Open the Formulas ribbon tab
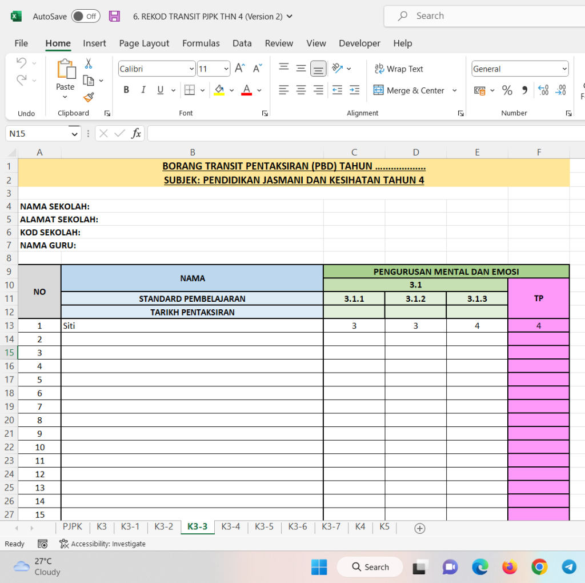 click(x=201, y=43)
